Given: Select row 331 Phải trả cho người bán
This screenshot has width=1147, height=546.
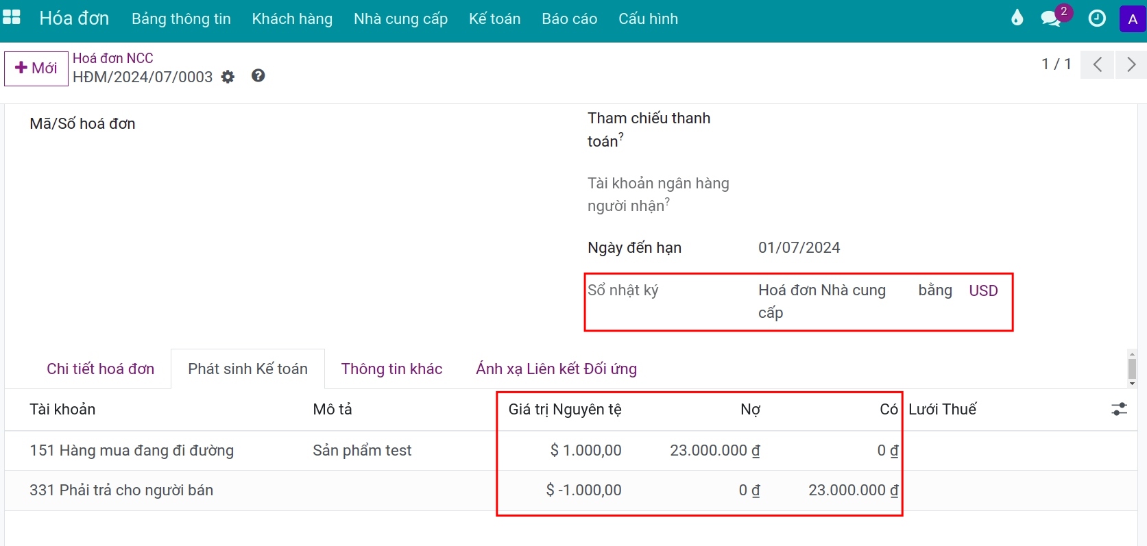Looking at the screenshot, I should [570, 491].
